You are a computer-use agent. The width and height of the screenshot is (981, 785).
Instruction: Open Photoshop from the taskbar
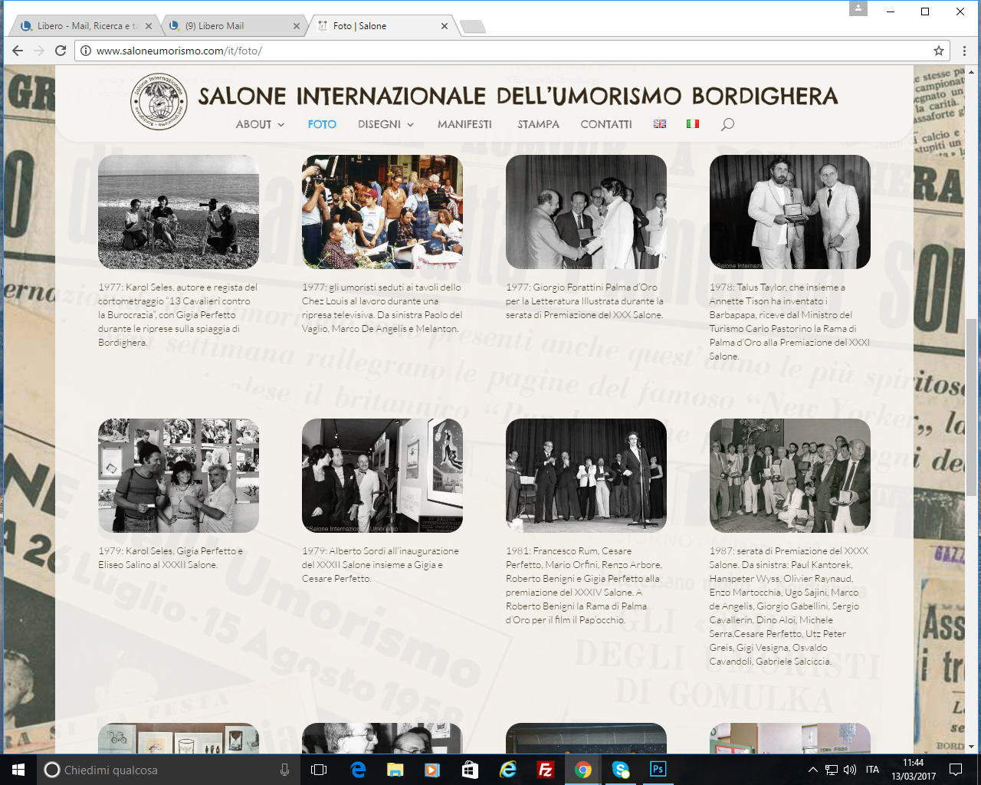(658, 770)
